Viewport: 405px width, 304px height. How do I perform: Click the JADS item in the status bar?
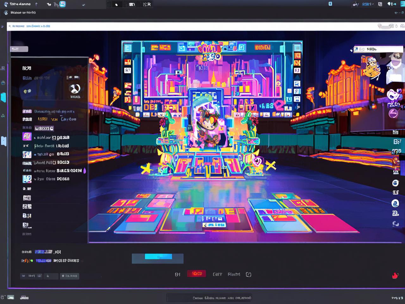tap(24, 298)
